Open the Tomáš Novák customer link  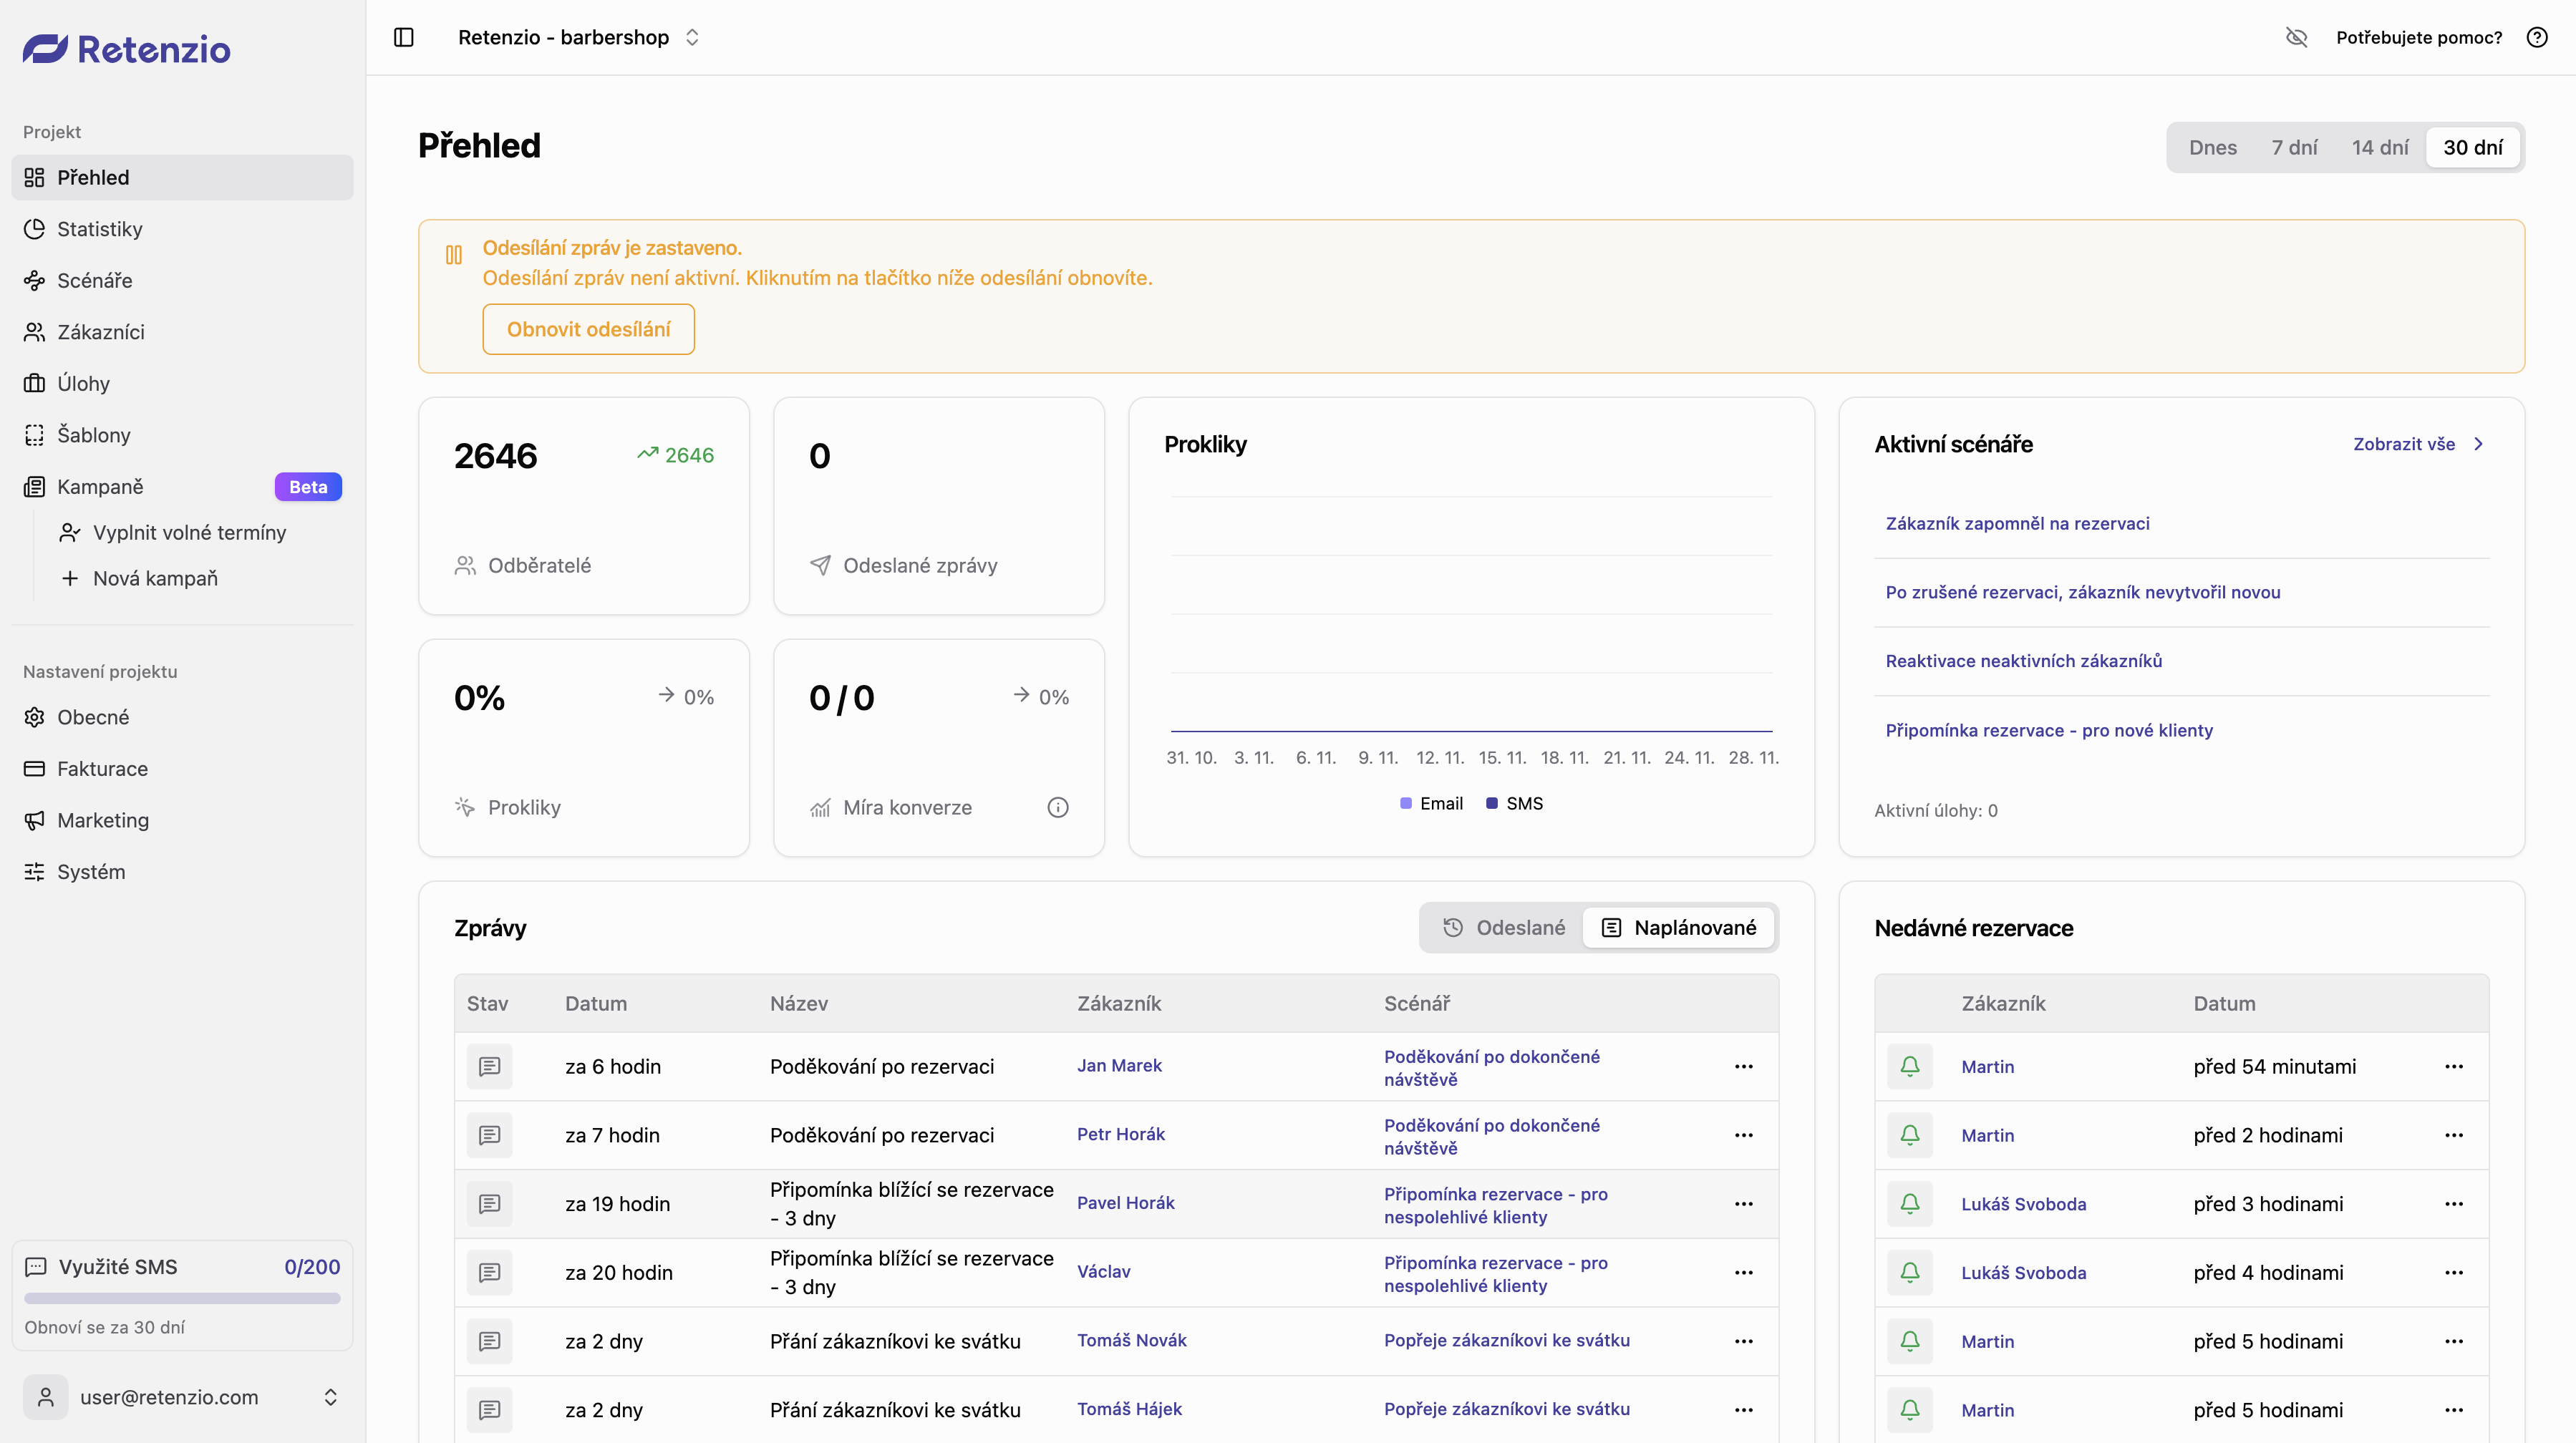click(1131, 1340)
